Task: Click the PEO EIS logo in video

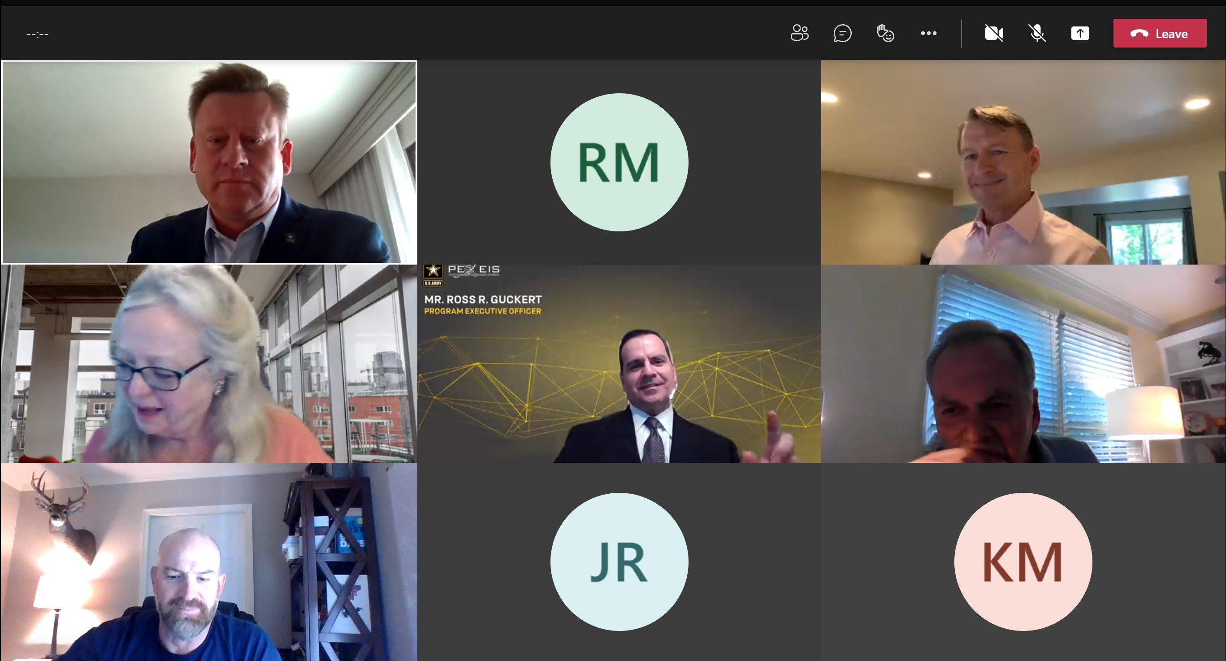Action: (462, 275)
